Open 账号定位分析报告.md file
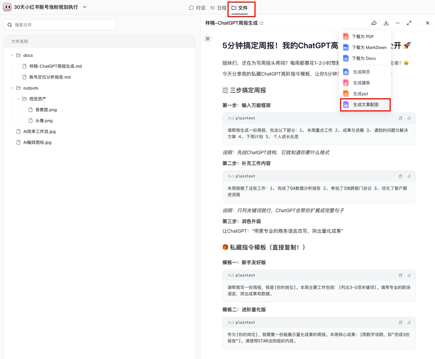This screenshot has height=359, width=435. (50, 77)
